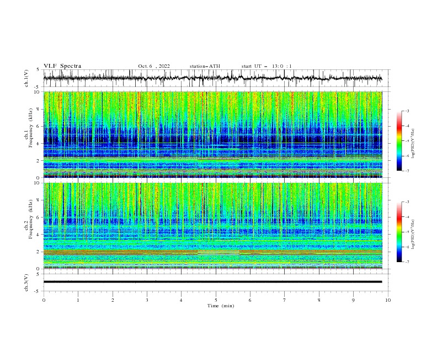
Task: Click inside the ch.2 spectrogram panel
Action: tap(212, 226)
